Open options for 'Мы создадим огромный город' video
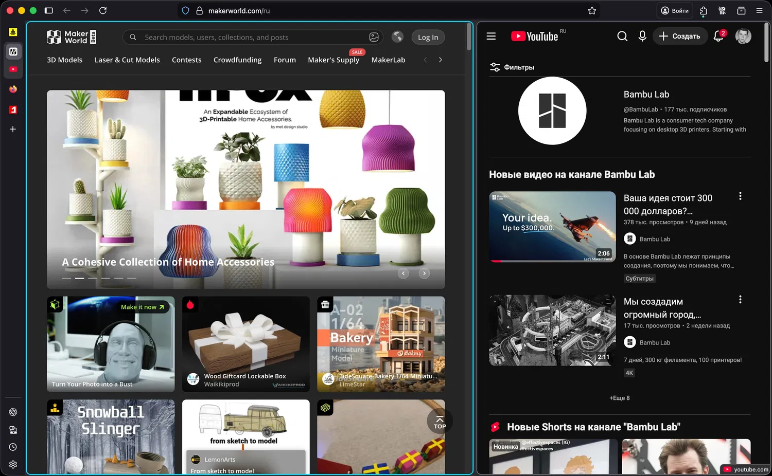 740,300
